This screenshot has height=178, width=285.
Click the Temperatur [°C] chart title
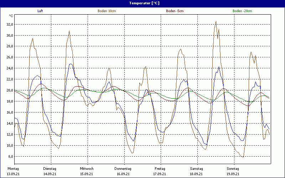coord(144,3)
